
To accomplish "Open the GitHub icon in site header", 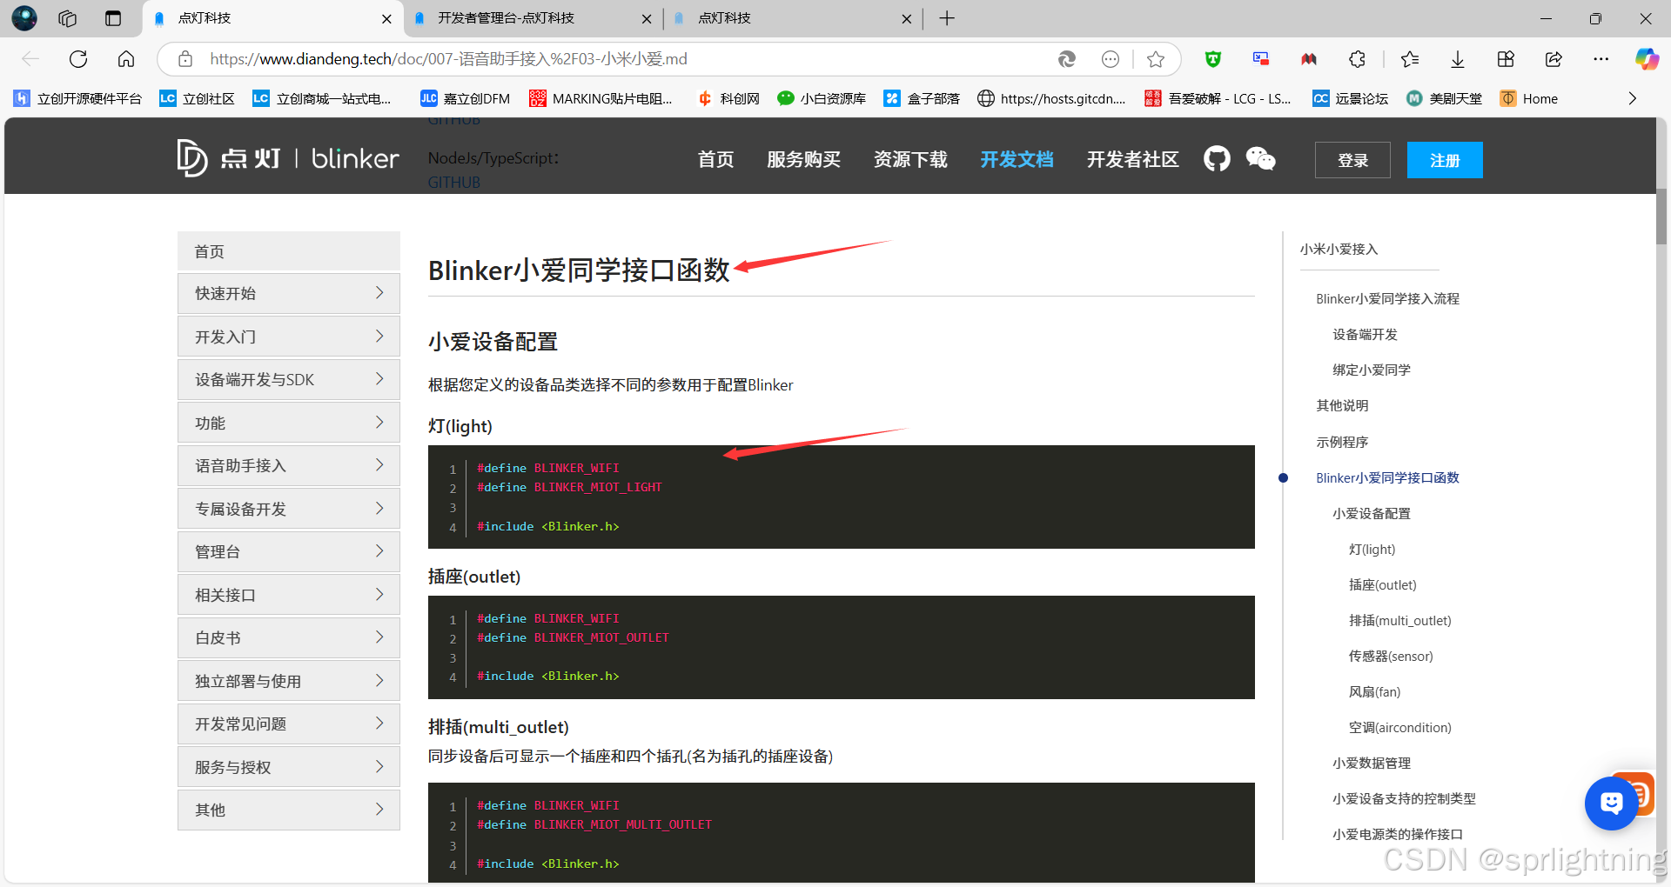I will pos(1217,159).
